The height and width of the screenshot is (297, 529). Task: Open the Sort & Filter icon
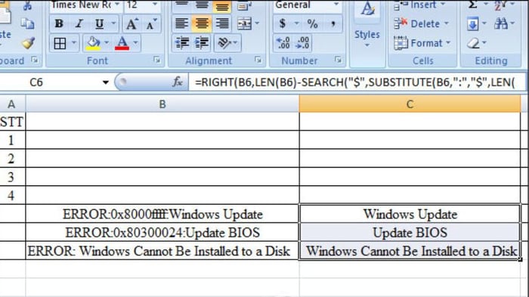(x=500, y=5)
